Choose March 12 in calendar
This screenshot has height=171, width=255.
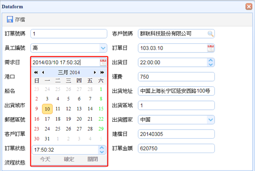[69, 109]
